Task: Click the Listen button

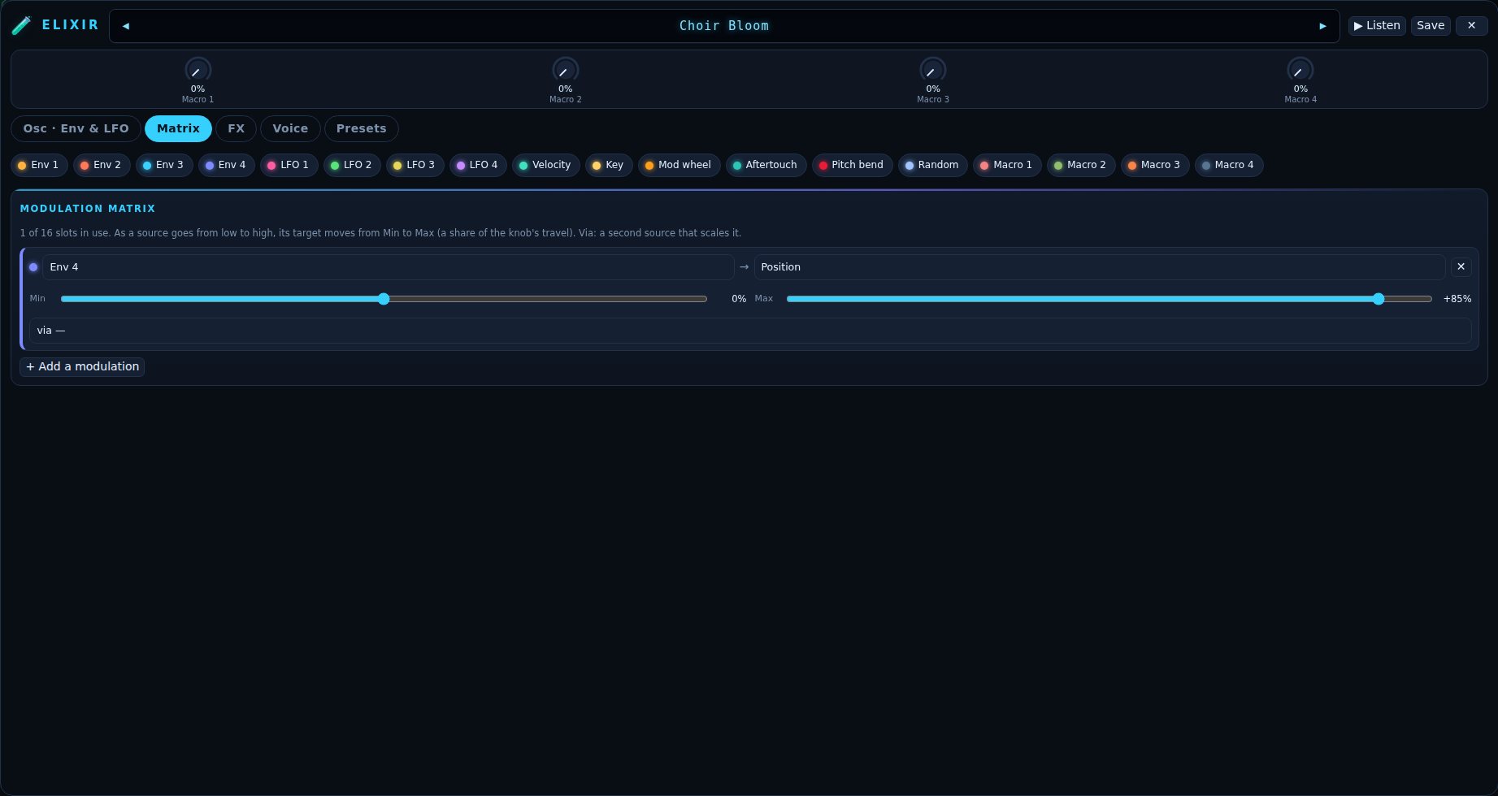Action: coord(1377,26)
